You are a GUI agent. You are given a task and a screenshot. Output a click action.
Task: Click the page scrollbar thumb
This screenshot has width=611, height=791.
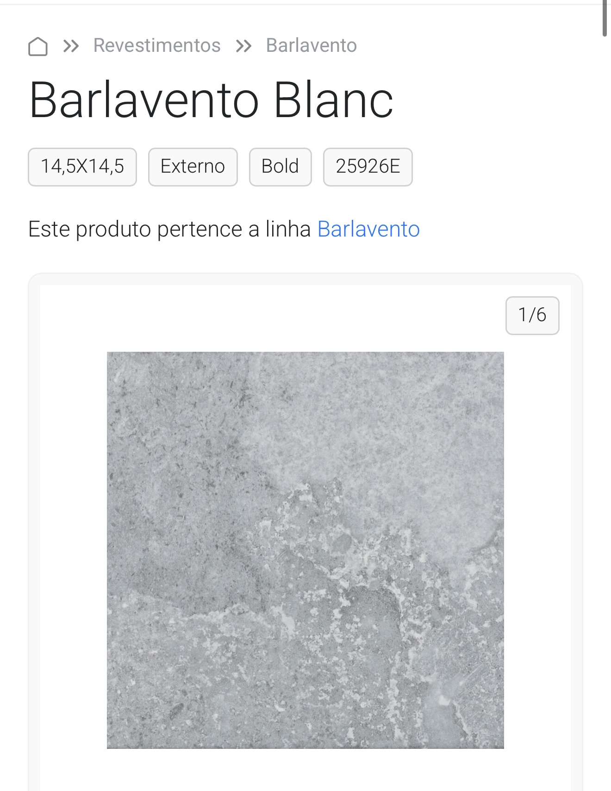tap(605, 18)
